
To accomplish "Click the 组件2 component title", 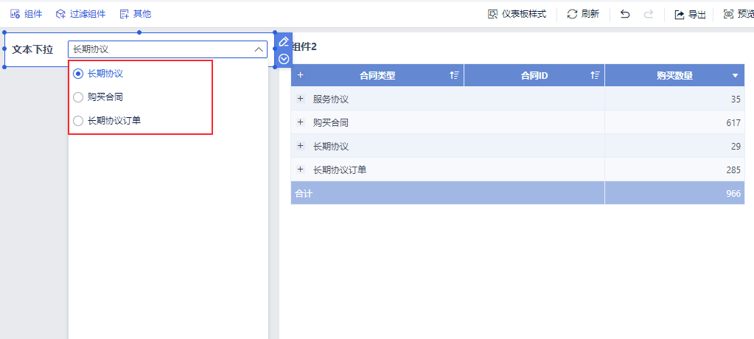I will click(304, 46).
